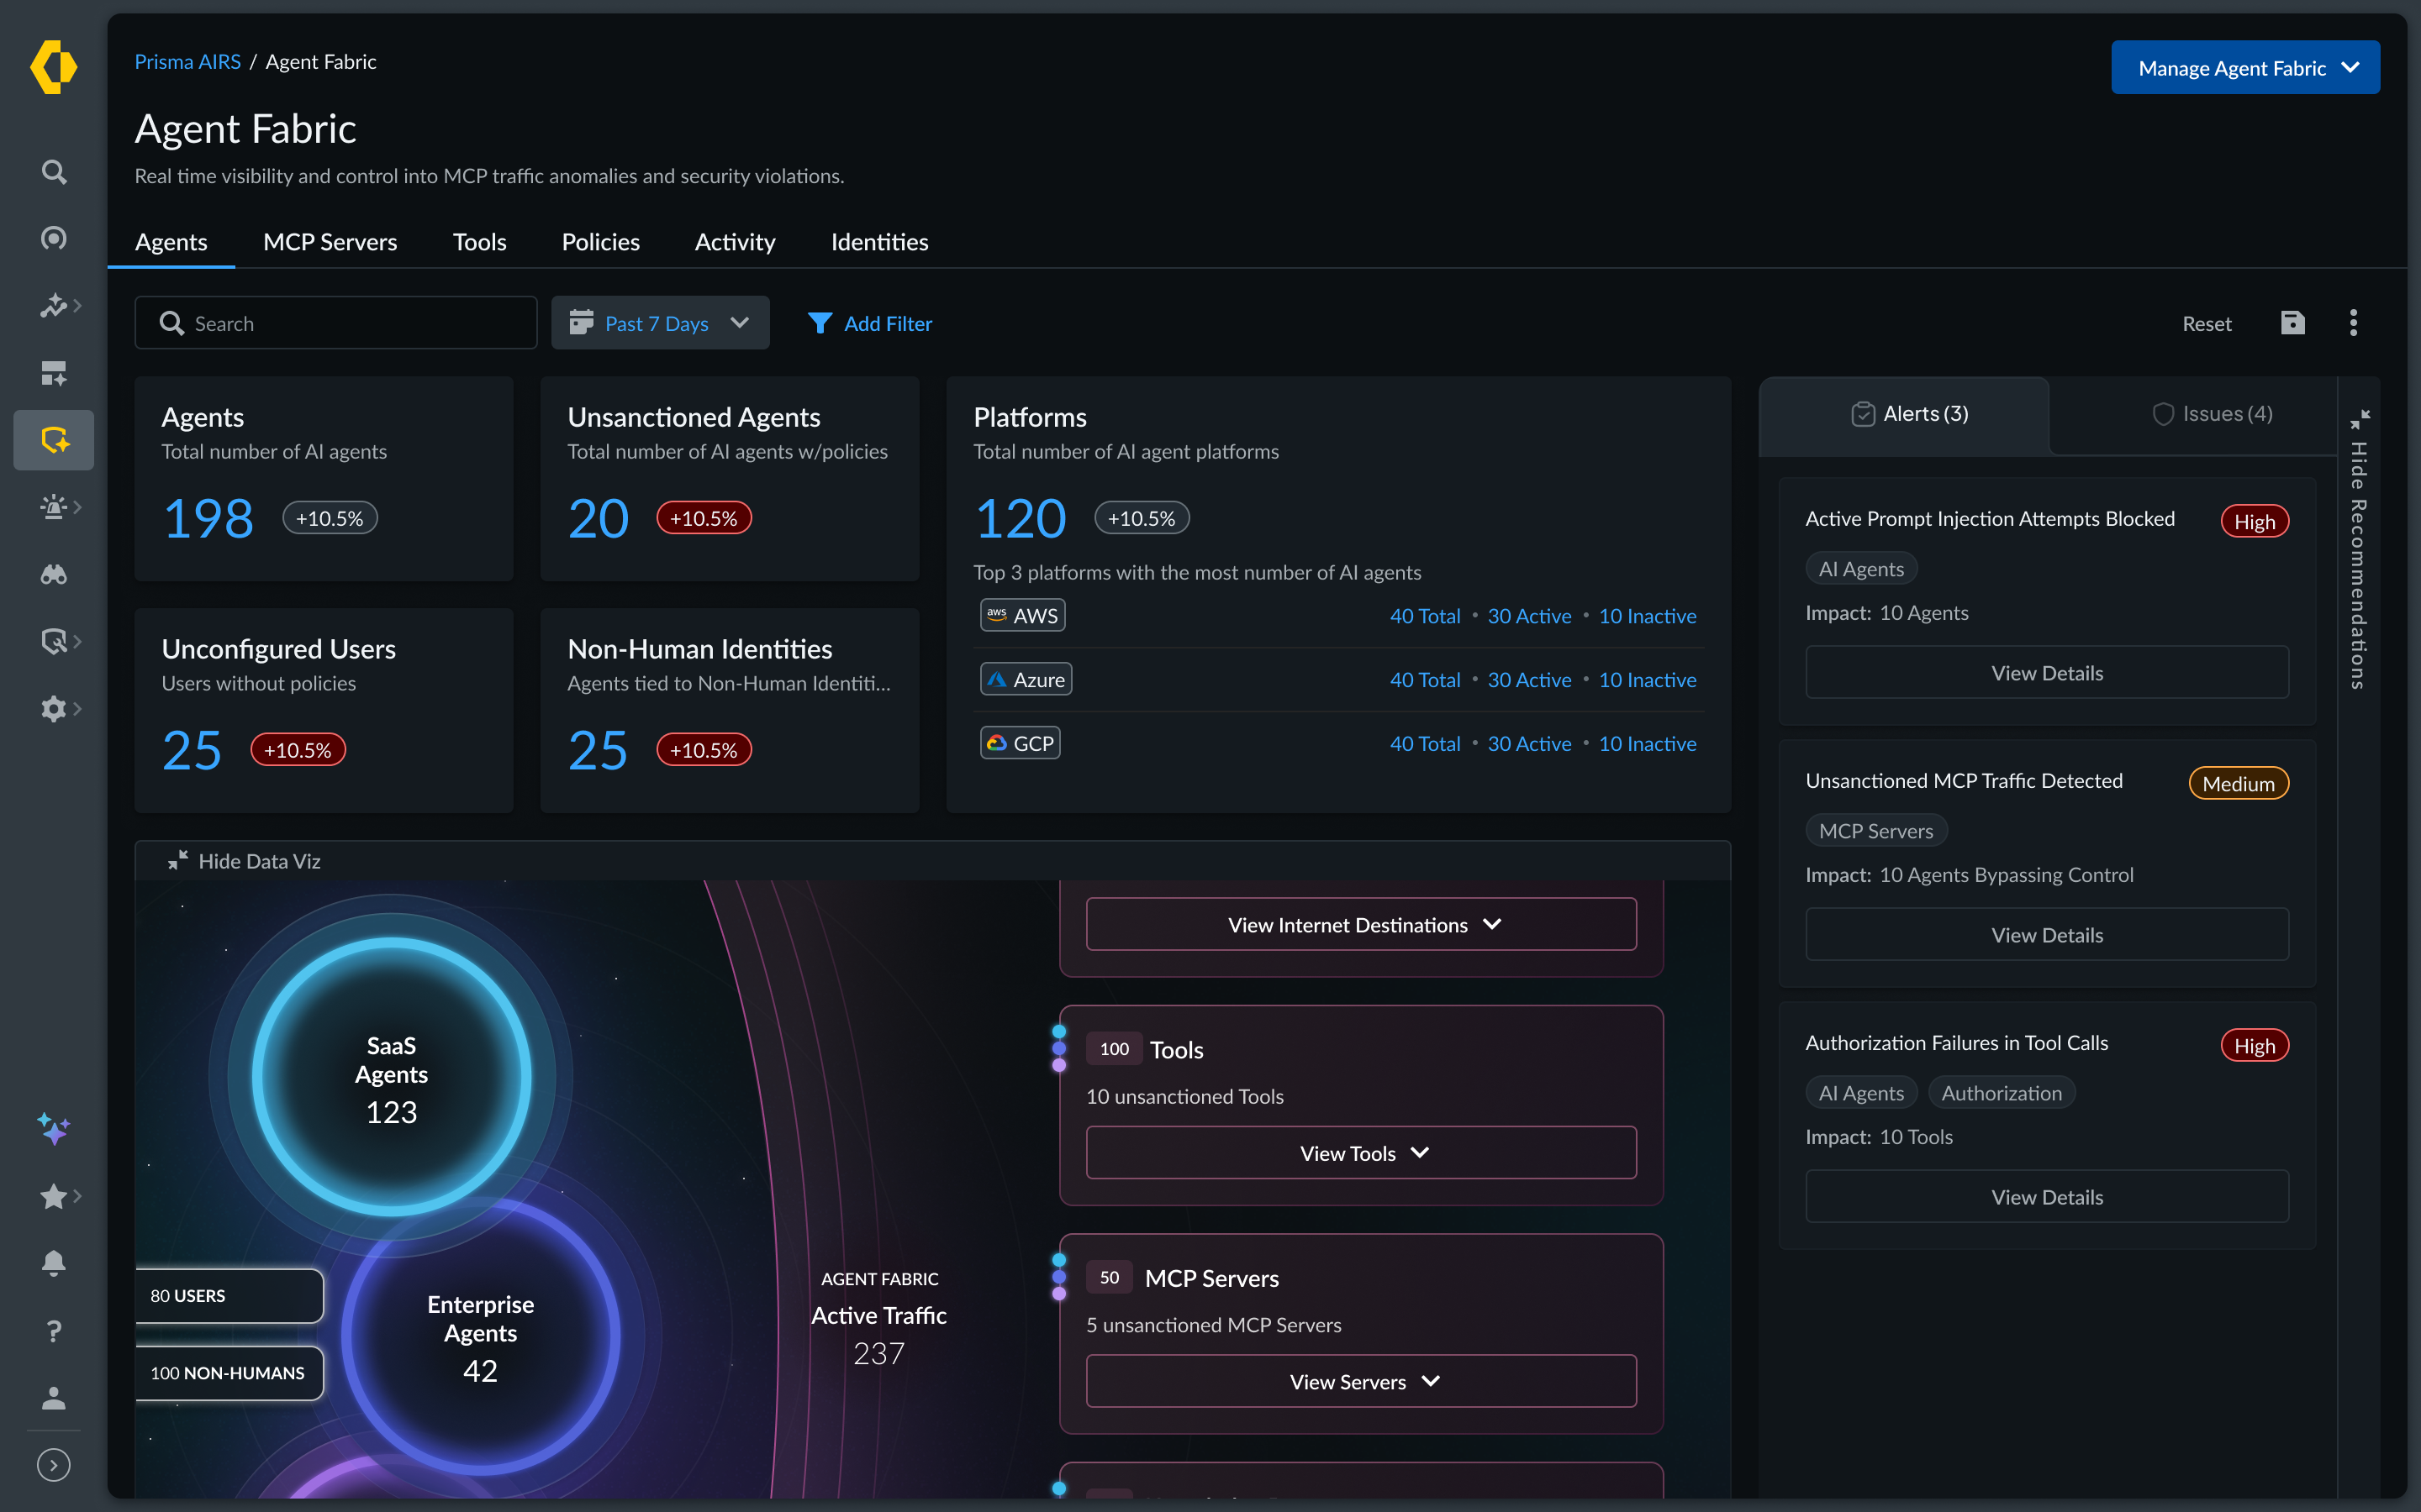Image resolution: width=2421 pixels, height=1512 pixels.
Task: Click the Prisma AIRS breadcrumb link
Action: [187, 61]
